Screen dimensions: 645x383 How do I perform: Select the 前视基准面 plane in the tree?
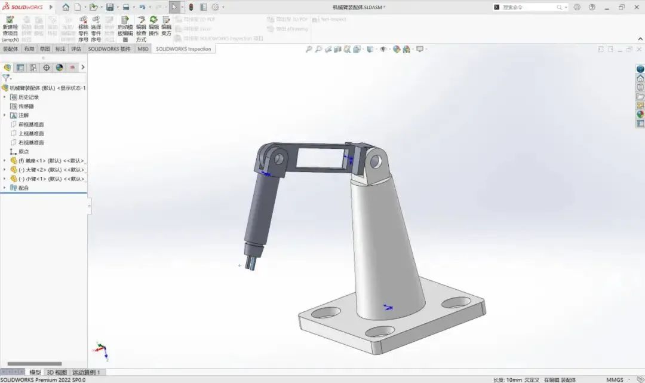(x=31, y=124)
